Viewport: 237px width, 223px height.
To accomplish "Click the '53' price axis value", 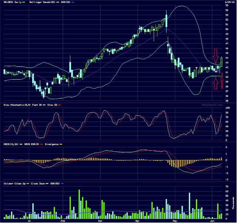I will 227,15.
